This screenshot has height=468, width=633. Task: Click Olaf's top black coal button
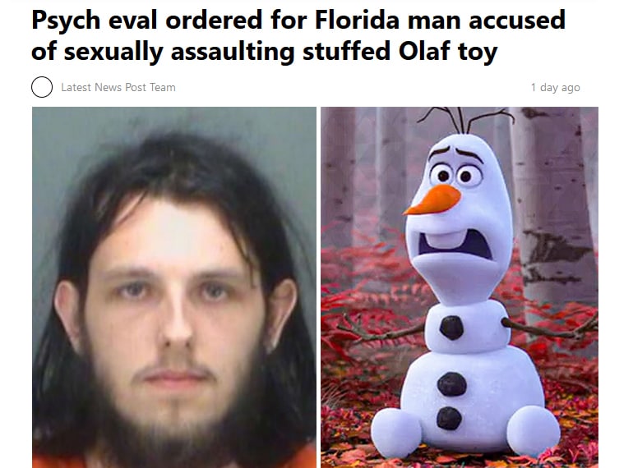[451, 328]
